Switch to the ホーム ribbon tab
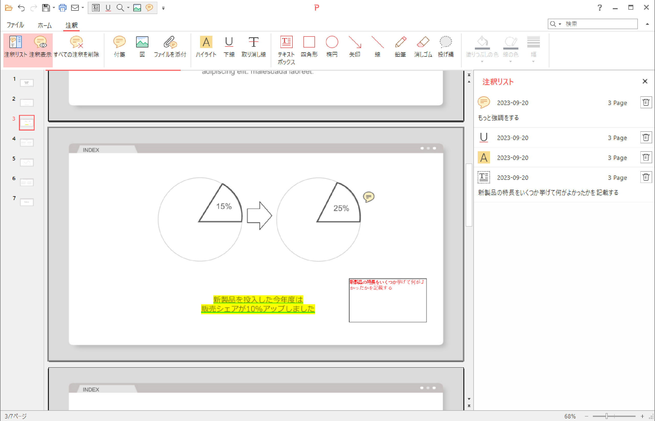This screenshot has height=421, width=655. [x=44, y=25]
